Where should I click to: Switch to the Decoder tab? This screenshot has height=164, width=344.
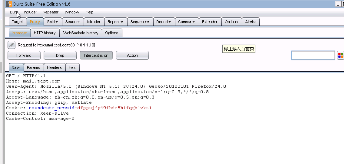click(164, 22)
